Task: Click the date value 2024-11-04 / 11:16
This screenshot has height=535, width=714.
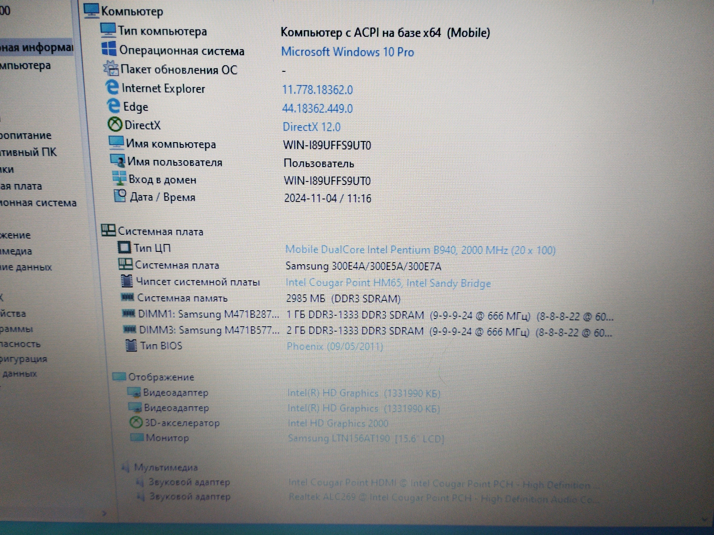Action: pos(328,198)
